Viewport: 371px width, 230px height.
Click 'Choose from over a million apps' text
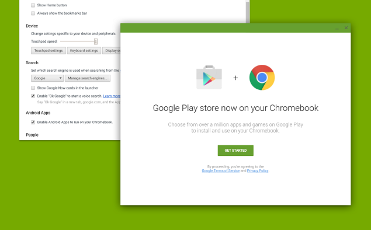coord(235,128)
